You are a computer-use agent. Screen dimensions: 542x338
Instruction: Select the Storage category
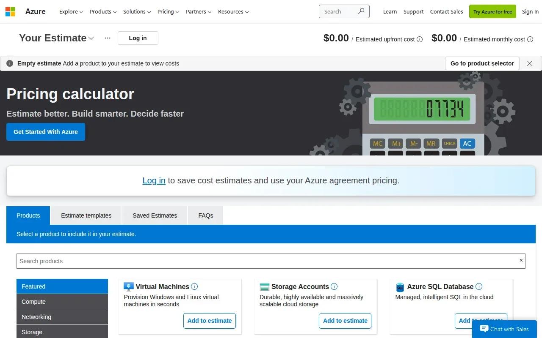pos(62,332)
